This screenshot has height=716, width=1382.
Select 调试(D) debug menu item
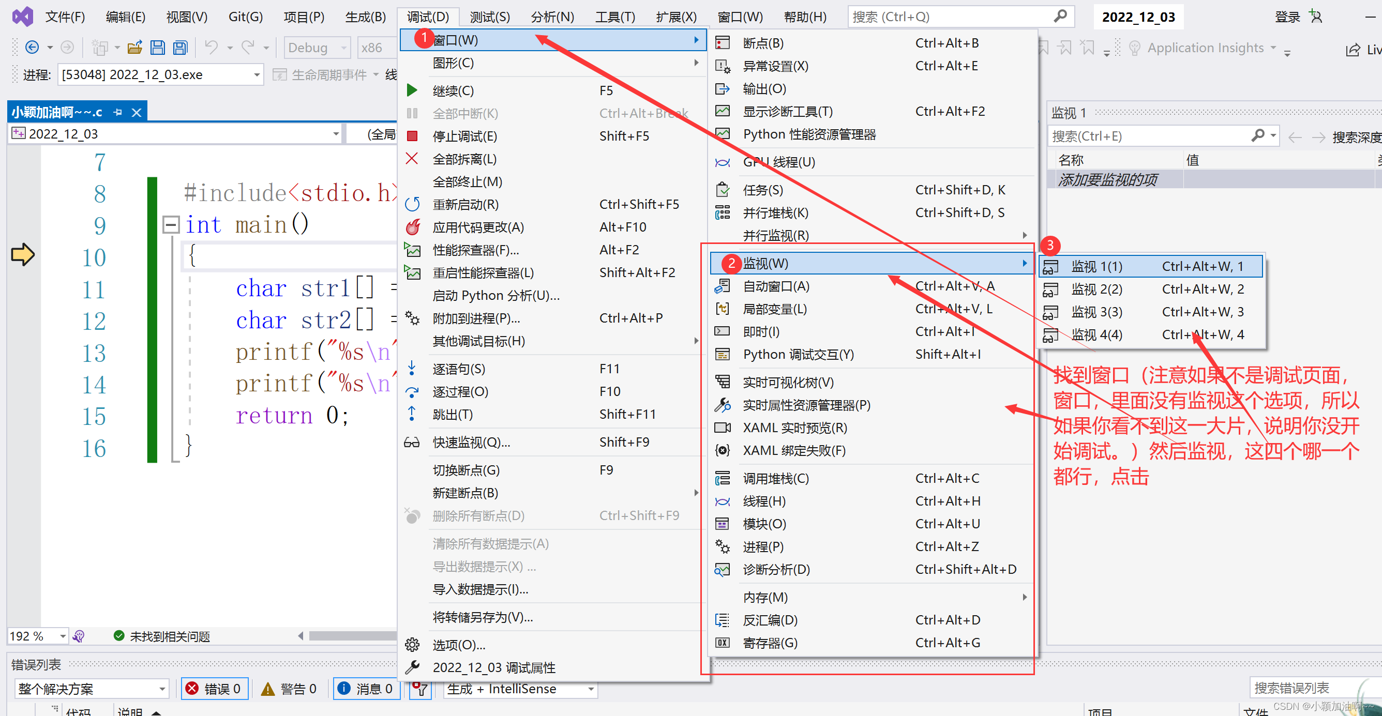coord(426,18)
